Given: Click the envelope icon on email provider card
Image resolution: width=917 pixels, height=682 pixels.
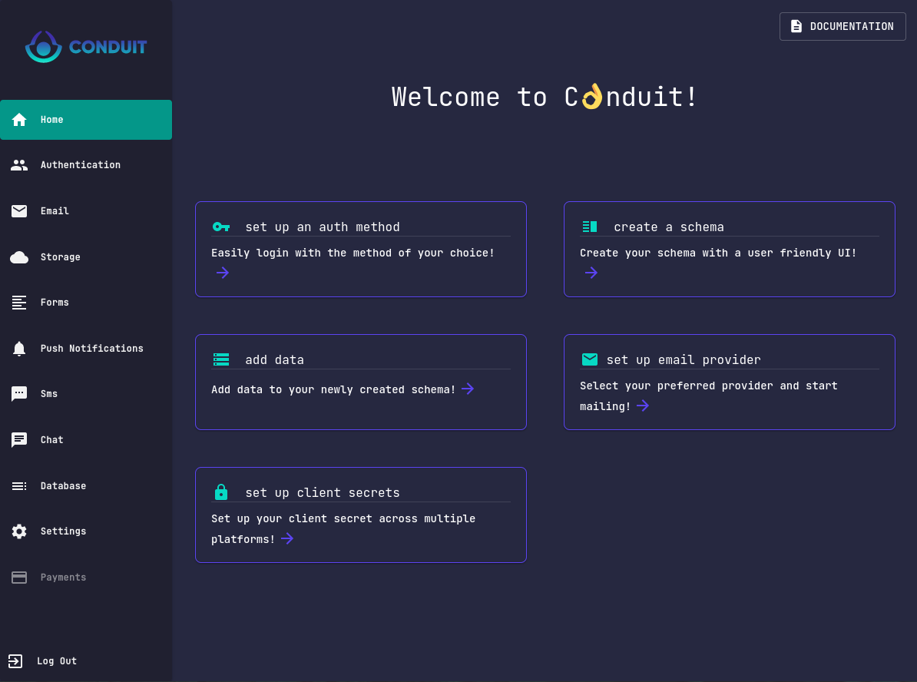Looking at the screenshot, I should click(x=590, y=359).
